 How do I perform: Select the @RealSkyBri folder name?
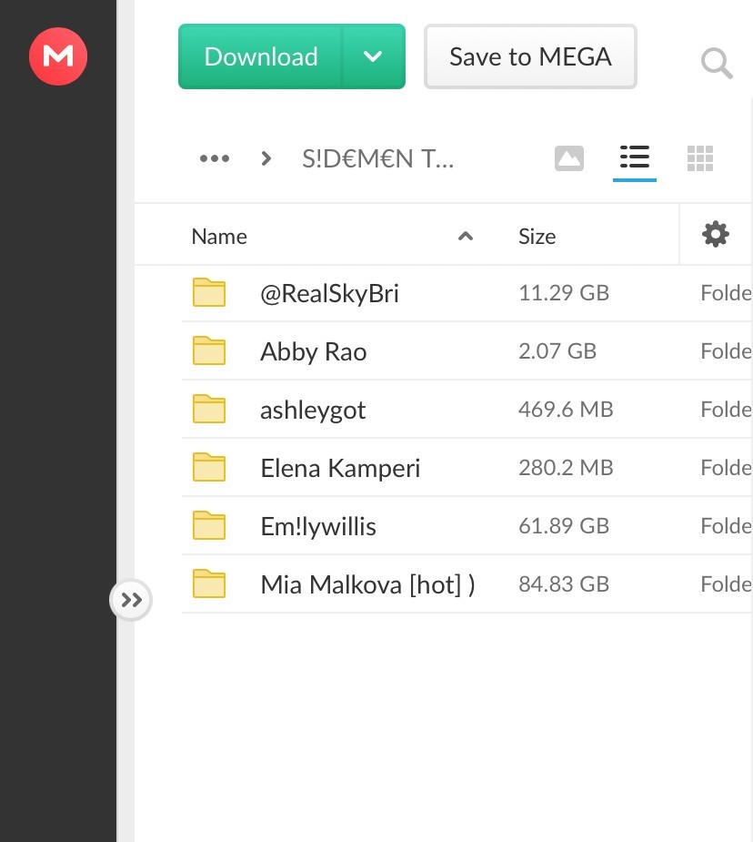329,294
